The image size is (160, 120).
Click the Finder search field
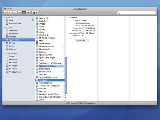[136, 13]
